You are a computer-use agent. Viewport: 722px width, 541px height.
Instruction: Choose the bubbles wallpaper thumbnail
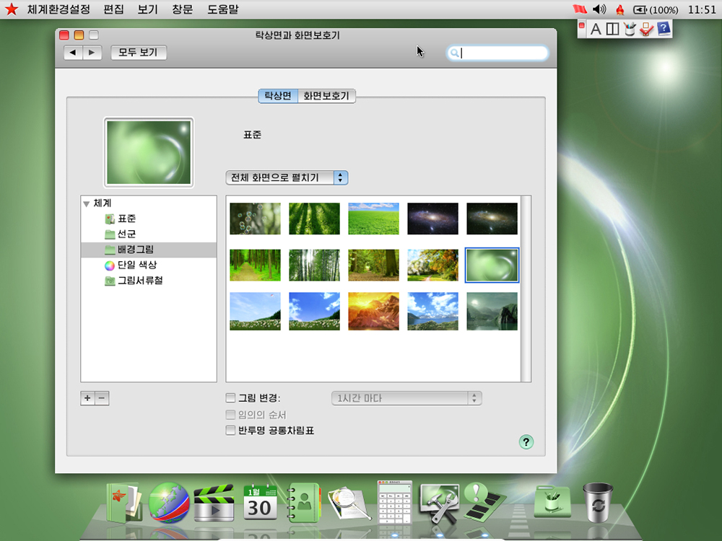(255, 219)
